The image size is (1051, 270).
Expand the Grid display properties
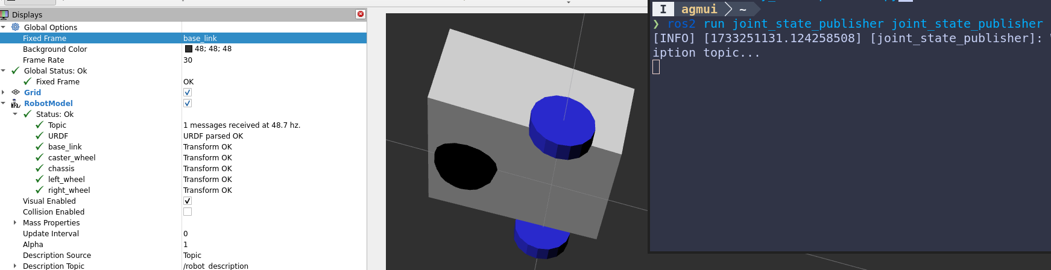pyautogui.click(x=4, y=92)
